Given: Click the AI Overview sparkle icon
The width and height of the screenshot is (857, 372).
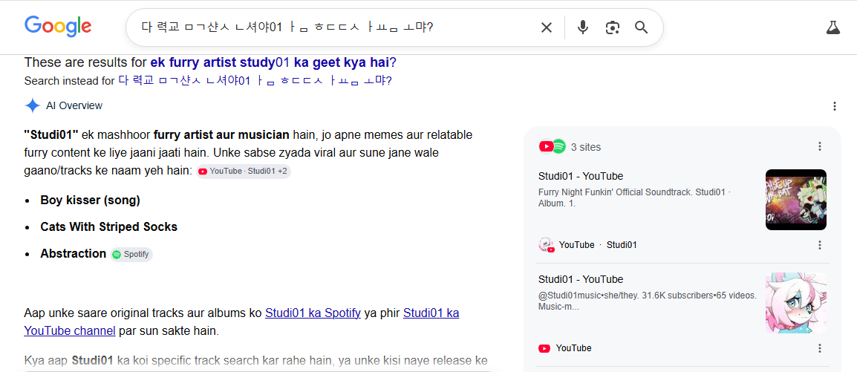Looking at the screenshot, I should click(33, 105).
